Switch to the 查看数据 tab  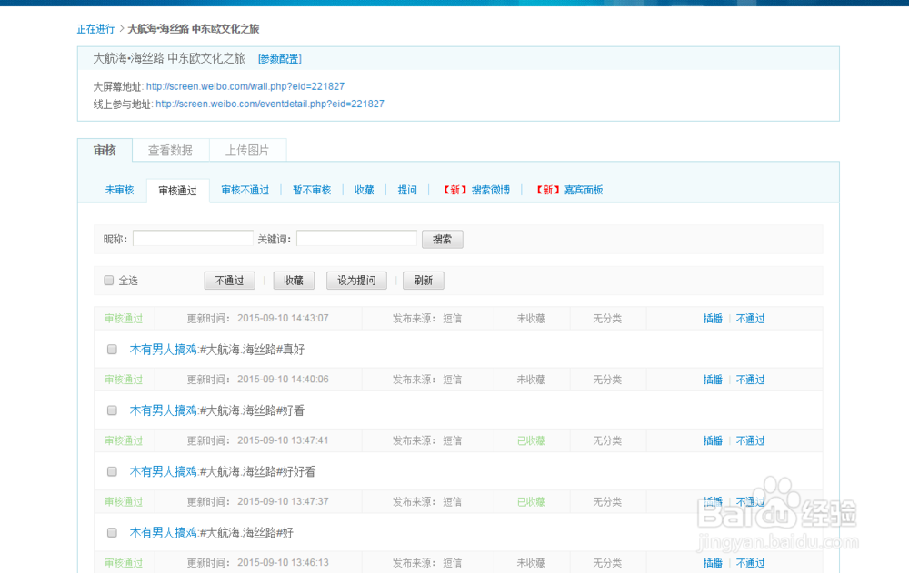click(x=171, y=150)
